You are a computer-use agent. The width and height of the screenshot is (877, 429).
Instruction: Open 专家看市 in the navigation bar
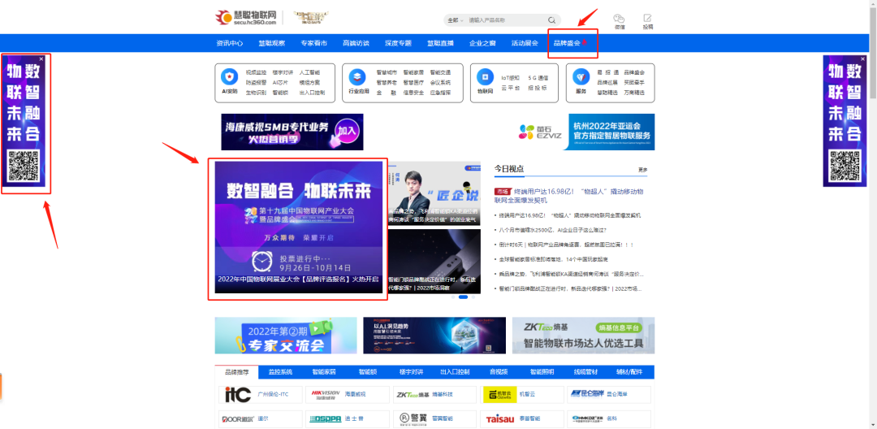pyautogui.click(x=313, y=43)
